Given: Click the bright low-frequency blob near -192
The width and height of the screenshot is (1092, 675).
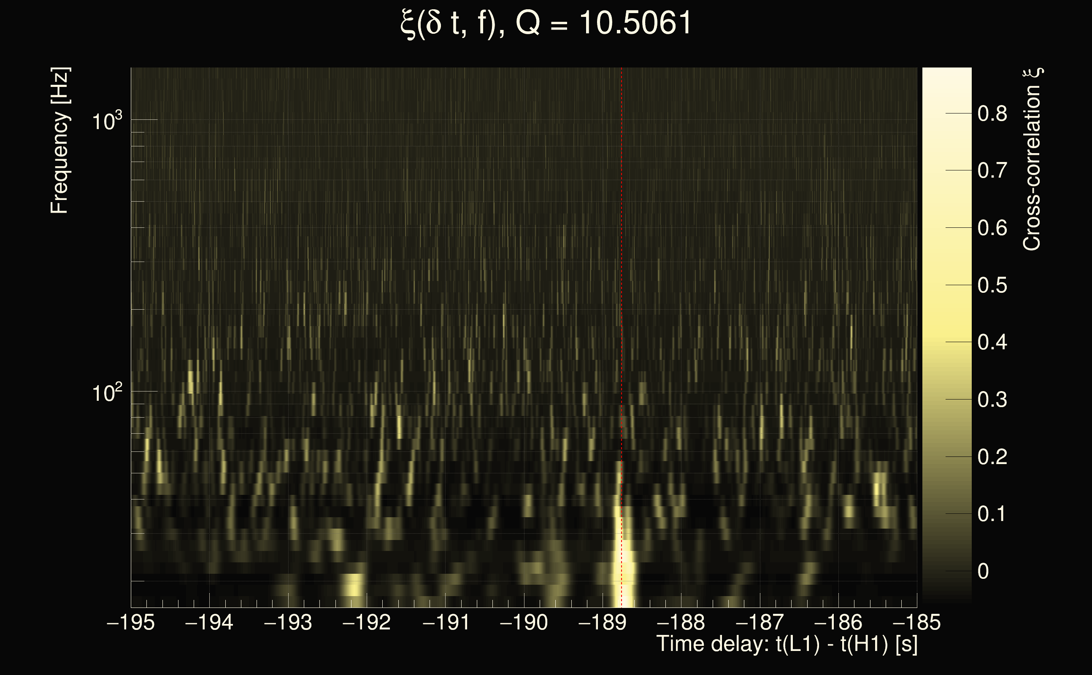Looking at the screenshot, I should pyautogui.click(x=353, y=587).
